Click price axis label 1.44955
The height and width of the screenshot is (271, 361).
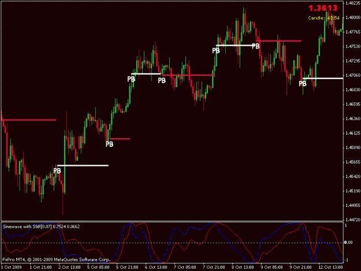[353, 205]
